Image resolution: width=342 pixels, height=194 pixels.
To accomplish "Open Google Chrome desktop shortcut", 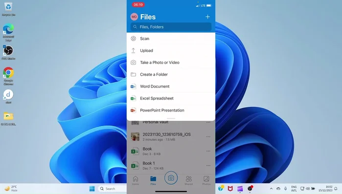I will pos(8,76).
